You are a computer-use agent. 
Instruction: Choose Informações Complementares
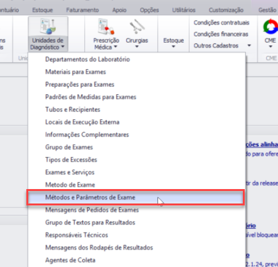point(137,135)
